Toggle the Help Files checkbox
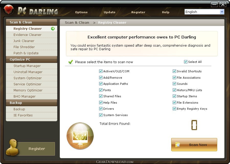Viewport: 230px width, 164px height. coord(101,102)
